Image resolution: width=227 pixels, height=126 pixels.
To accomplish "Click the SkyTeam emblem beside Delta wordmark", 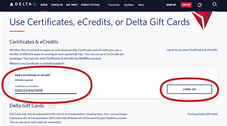I will pos(34,5).
